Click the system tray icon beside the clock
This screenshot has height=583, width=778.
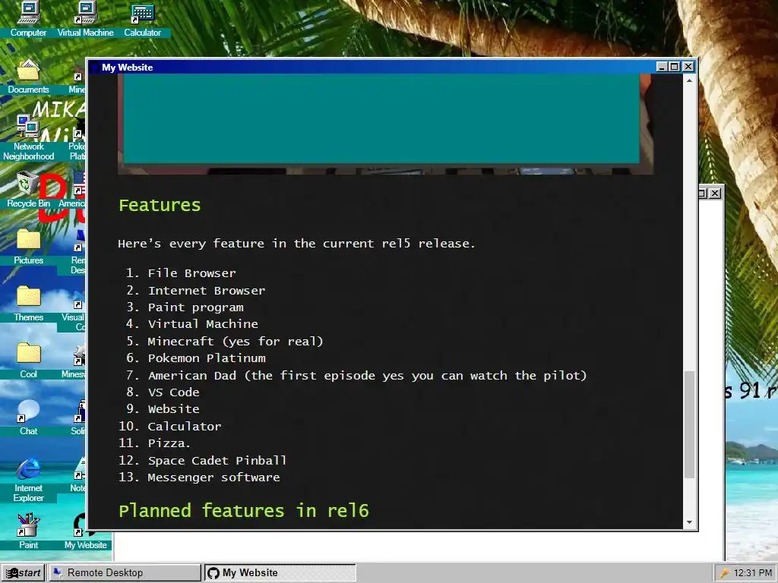coord(724,572)
